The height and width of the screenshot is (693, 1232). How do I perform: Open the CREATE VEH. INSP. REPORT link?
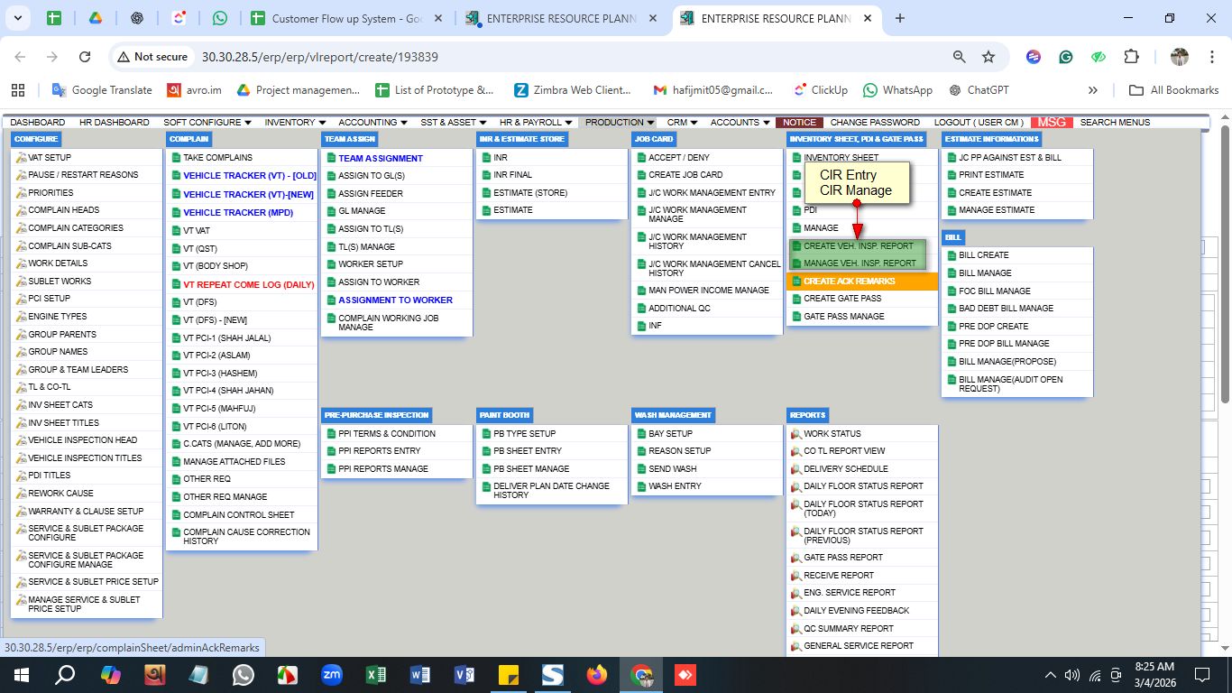click(858, 245)
